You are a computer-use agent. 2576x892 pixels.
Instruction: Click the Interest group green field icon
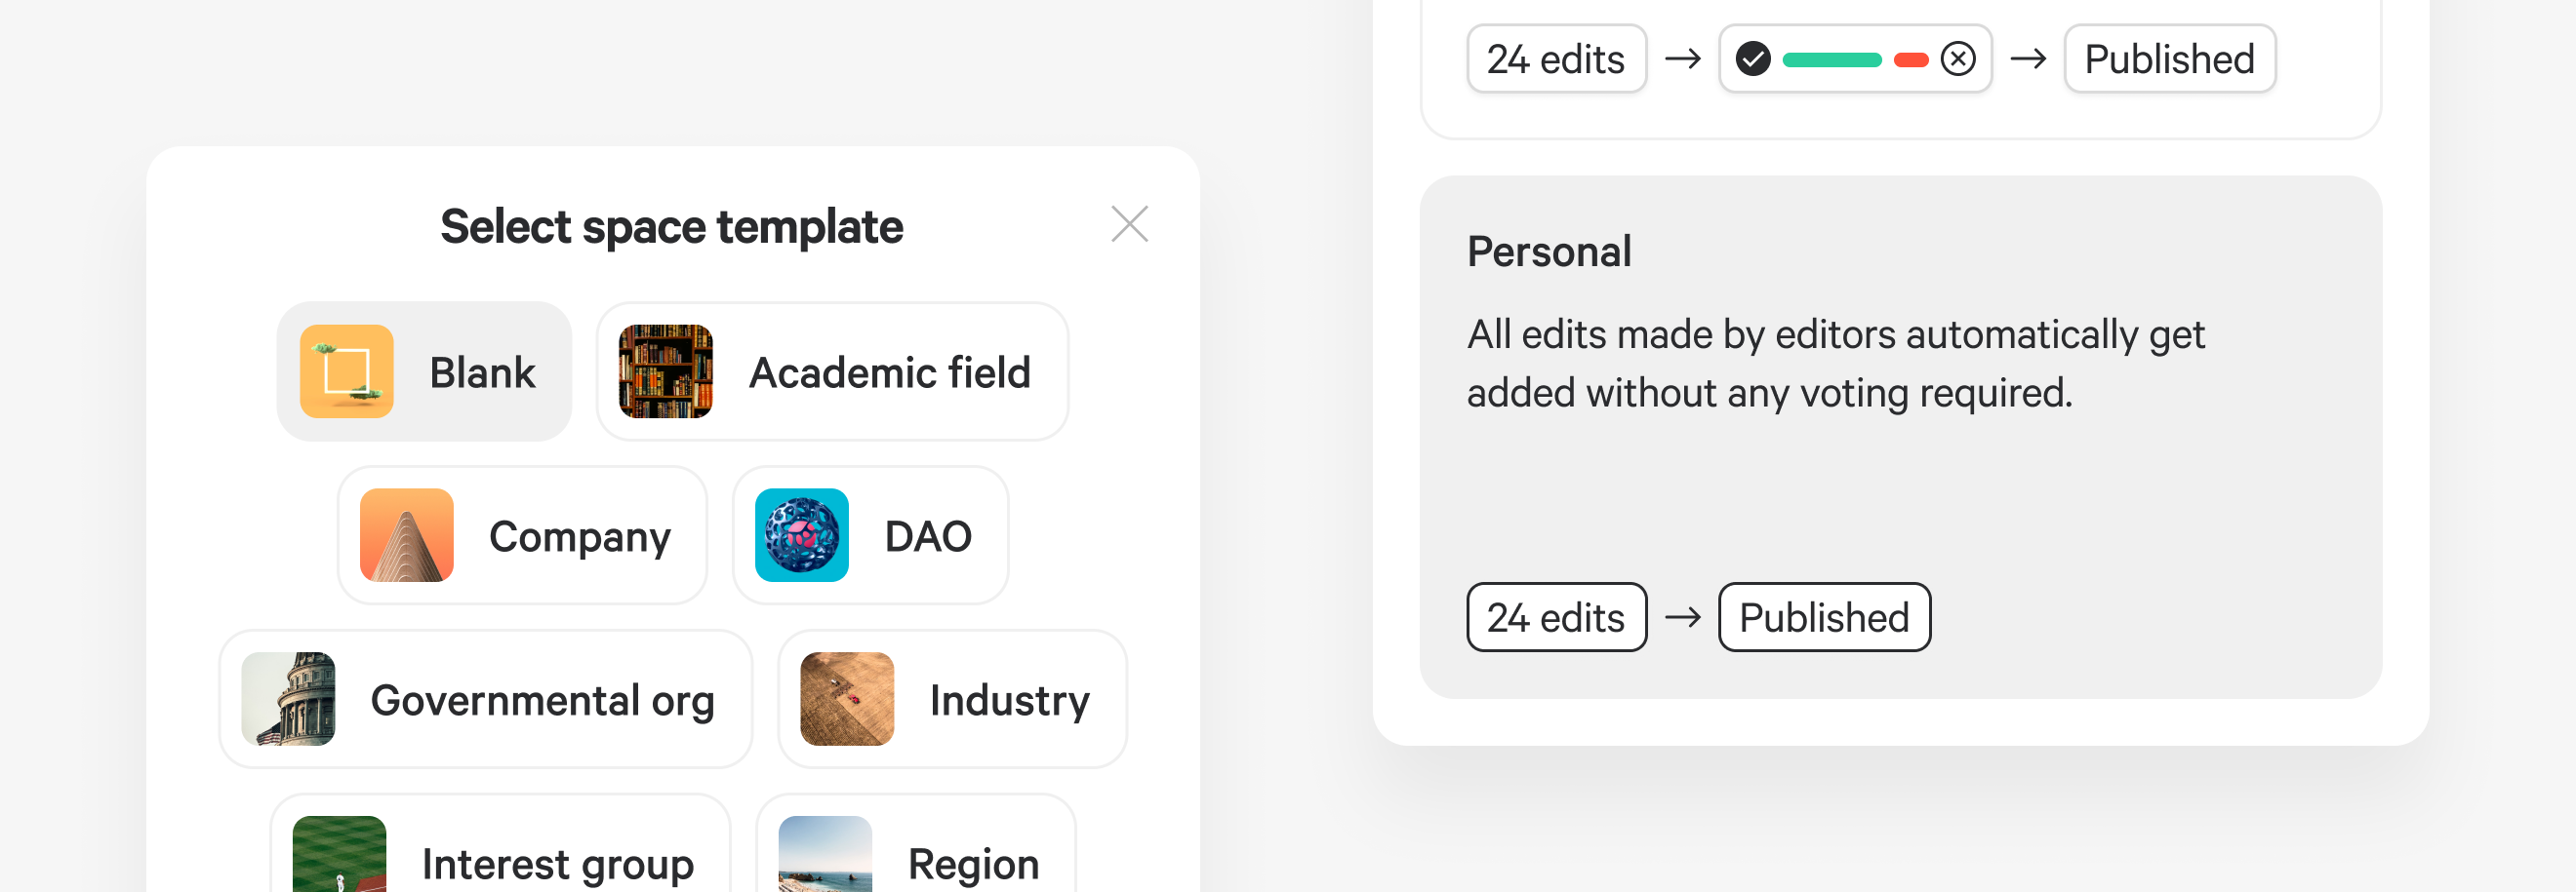(x=339, y=855)
